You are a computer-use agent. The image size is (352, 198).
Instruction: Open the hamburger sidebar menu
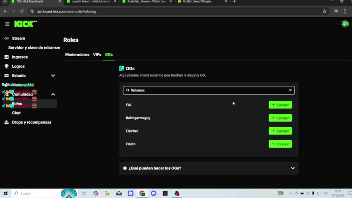click(x=7, y=24)
